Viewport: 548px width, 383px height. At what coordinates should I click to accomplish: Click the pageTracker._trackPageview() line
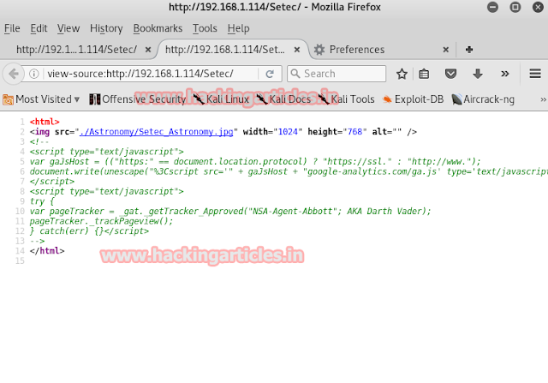[101, 221]
